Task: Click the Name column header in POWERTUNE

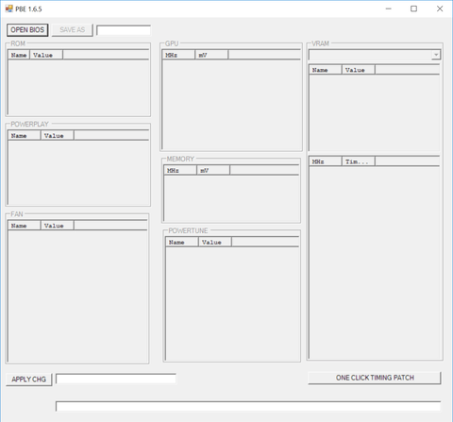Action: [182, 242]
